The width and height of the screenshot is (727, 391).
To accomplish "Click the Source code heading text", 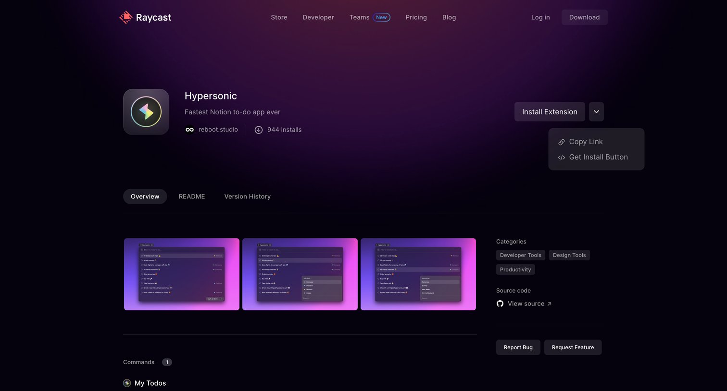I will [514, 291].
